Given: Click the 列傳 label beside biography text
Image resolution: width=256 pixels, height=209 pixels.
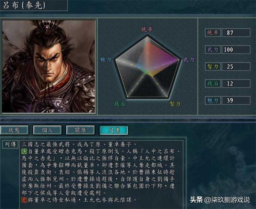Looking at the screenshot, I should 11,144.
